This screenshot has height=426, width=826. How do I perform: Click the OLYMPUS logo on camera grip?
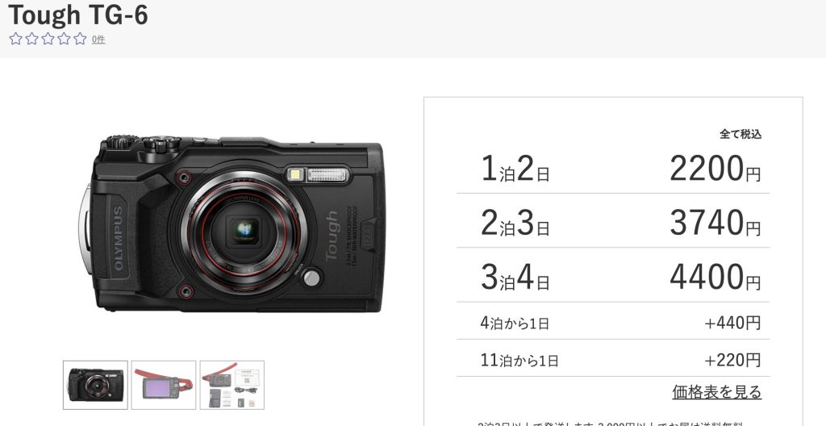[118, 238]
